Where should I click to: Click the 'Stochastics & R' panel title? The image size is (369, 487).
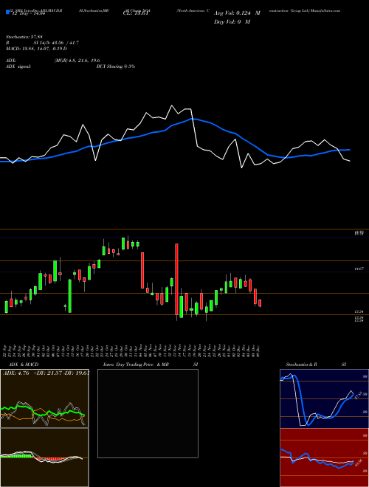(x=302, y=365)
